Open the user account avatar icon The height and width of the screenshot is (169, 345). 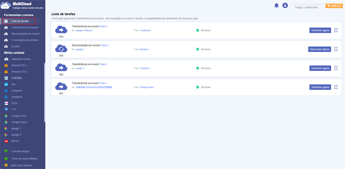[285, 5]
